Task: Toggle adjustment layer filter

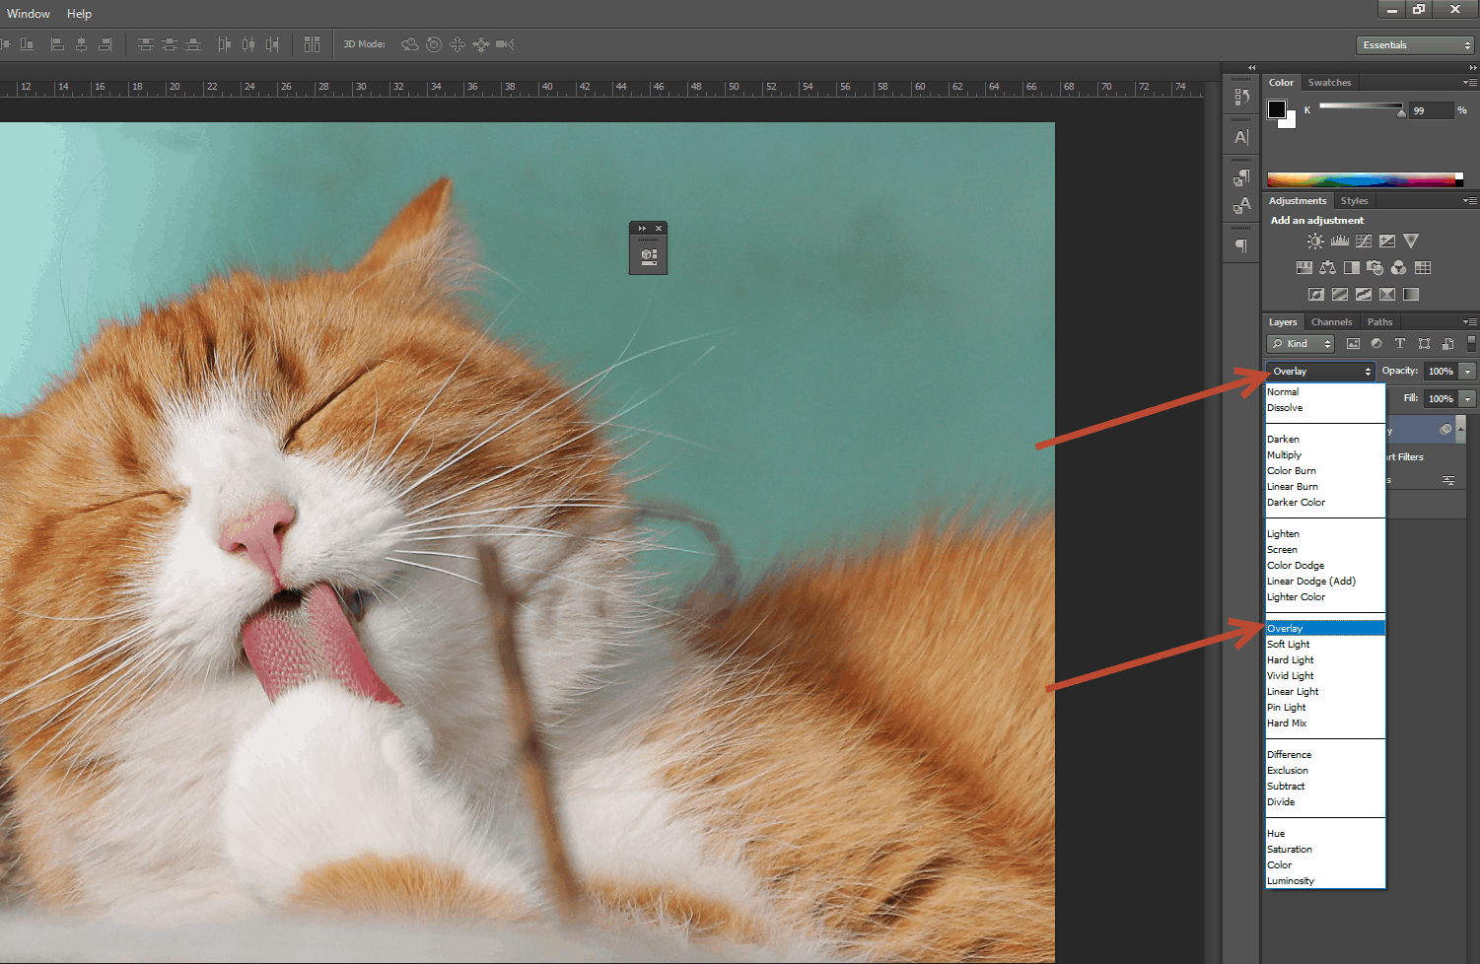Action: 1376,344
